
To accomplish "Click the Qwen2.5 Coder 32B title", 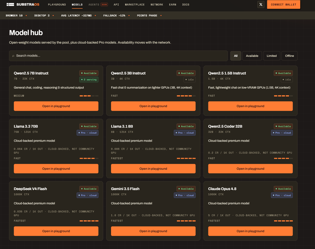I will 225,126.
